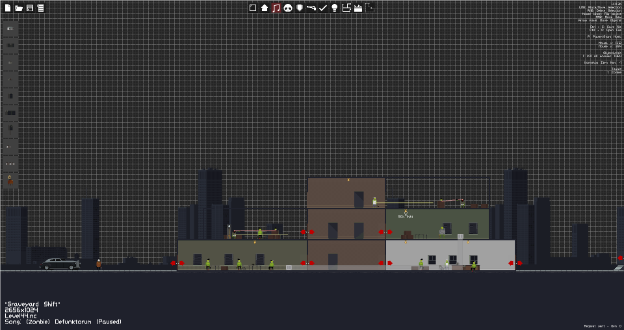Image resolution: width=624 pixels, height=330 pixels.
Task: Select the panda mask enemy tool
Action: point(288,8)
